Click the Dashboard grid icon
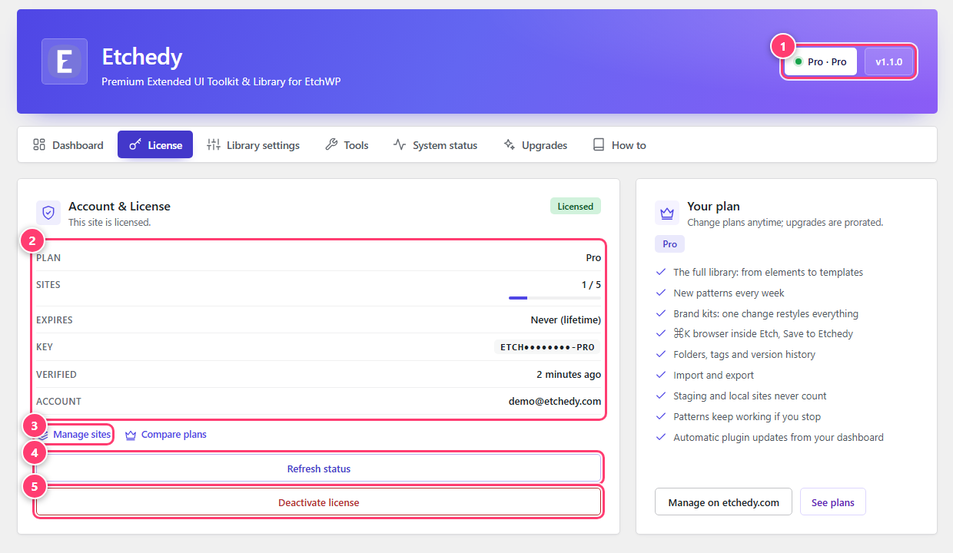Screen dimensions: 953x553 [x=39, y=145]
